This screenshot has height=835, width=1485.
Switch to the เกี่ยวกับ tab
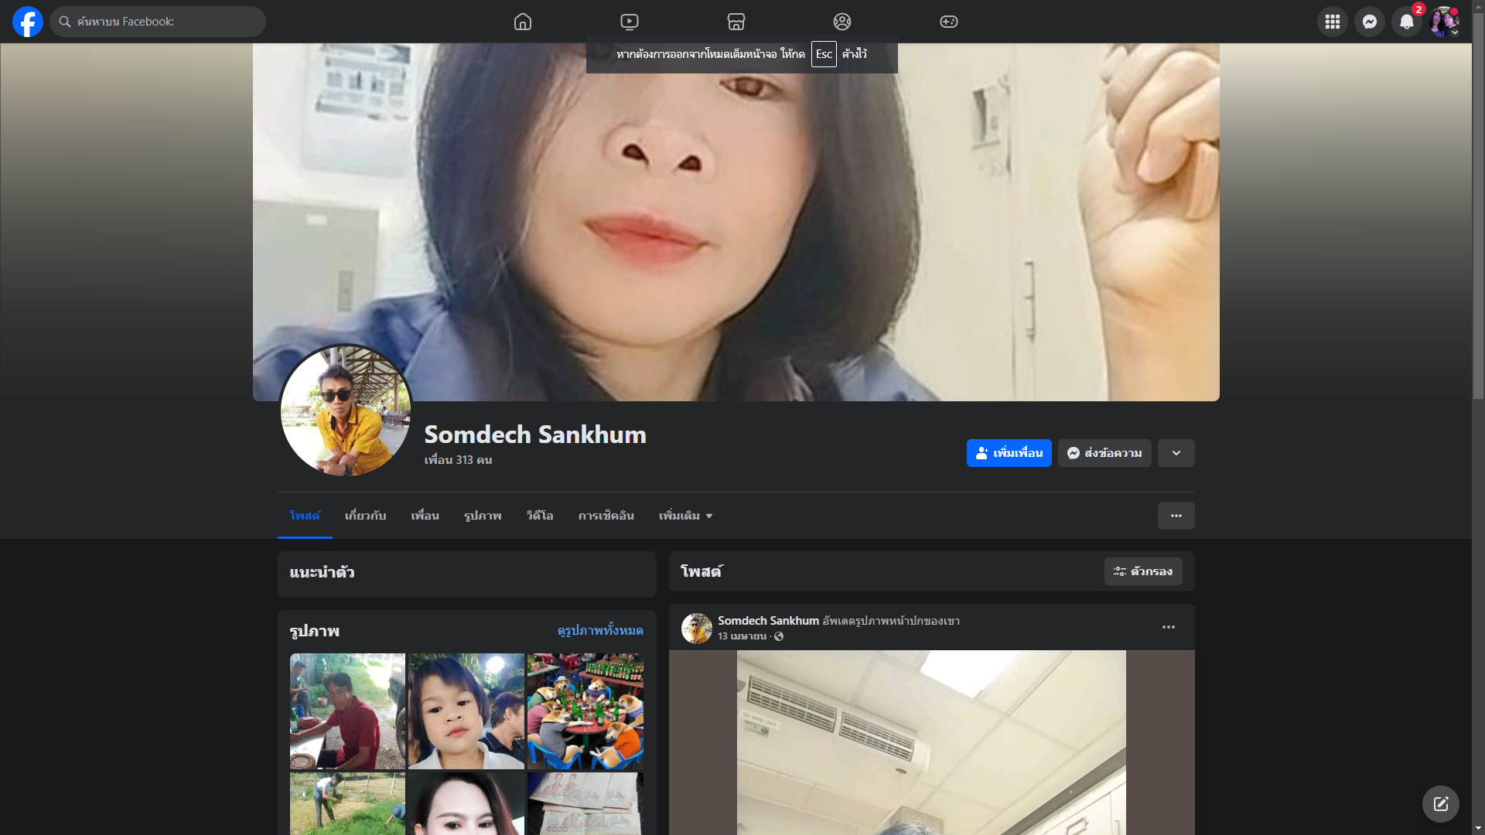365,516
